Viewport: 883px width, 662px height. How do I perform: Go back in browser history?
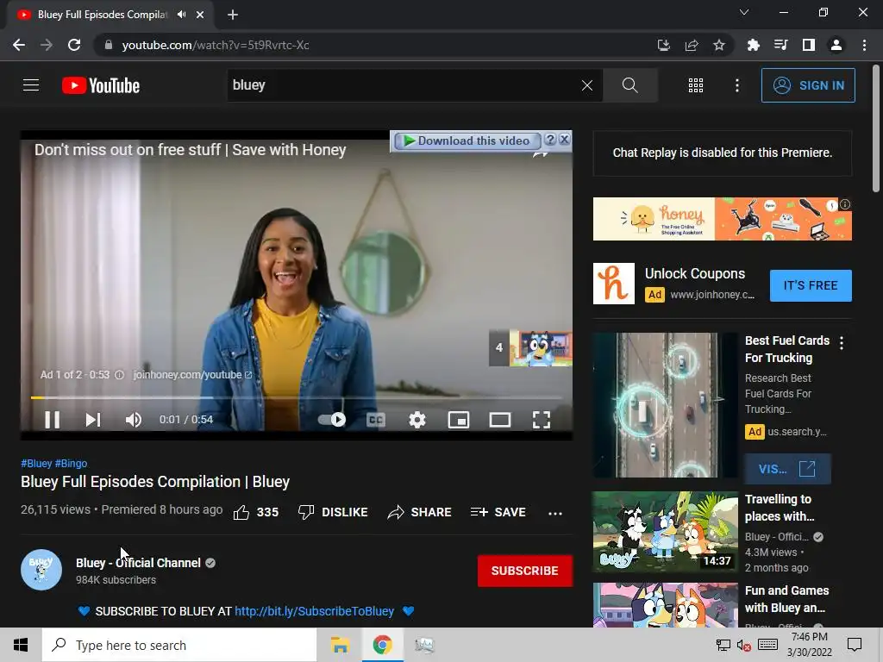click(x=19, y=45)
